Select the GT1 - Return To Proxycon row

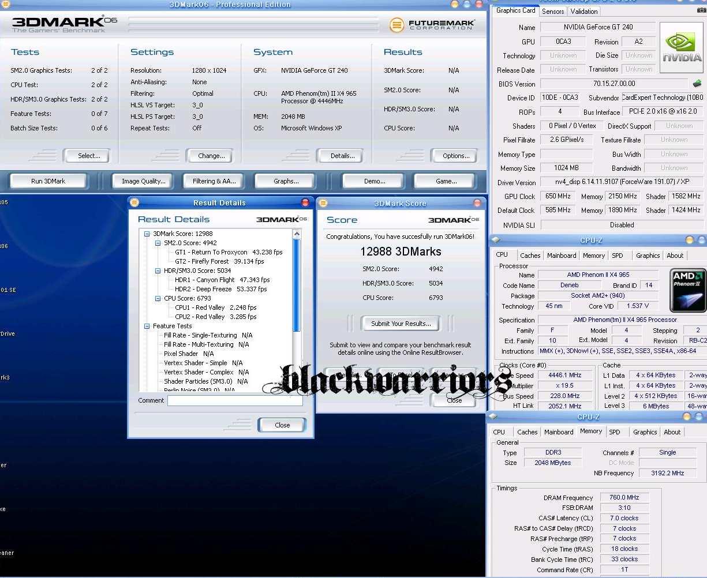pyautogui.click(x=229, y=252)
